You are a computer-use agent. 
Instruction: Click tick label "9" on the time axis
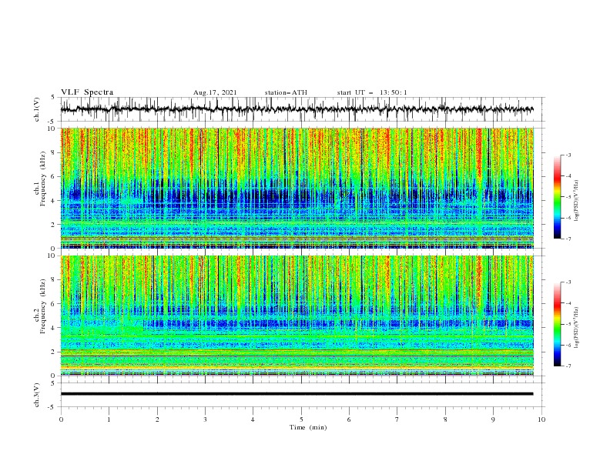pos(493,419)
